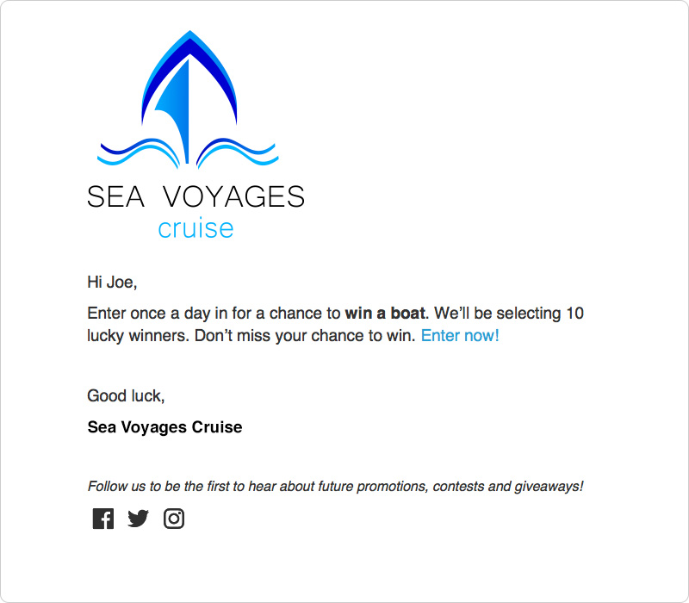689x603 pixels.
Task: Click the "Hi Joe," greeting
Action: (112, 282)
